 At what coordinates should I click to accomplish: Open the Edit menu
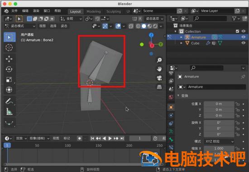point(25,11)
